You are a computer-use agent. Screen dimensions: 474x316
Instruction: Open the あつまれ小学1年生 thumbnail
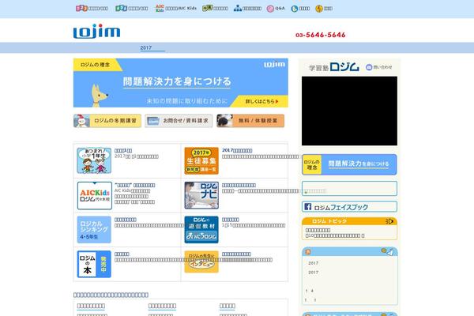94,160
